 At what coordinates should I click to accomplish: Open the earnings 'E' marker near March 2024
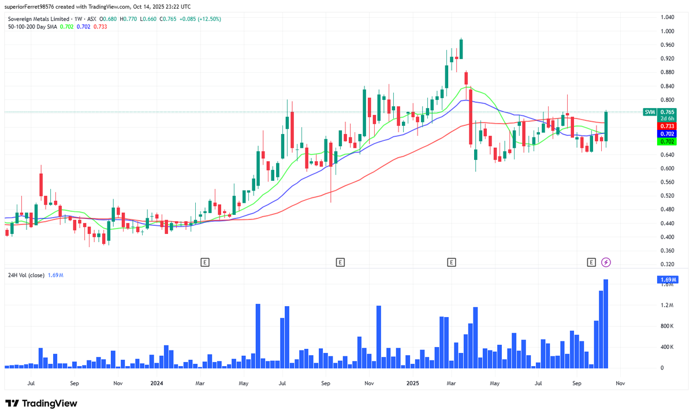[204, 262]
